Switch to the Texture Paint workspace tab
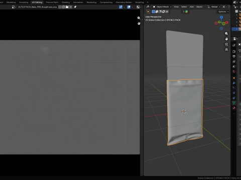The width and height of the screenshot is (241, 180). coord(52,2)
